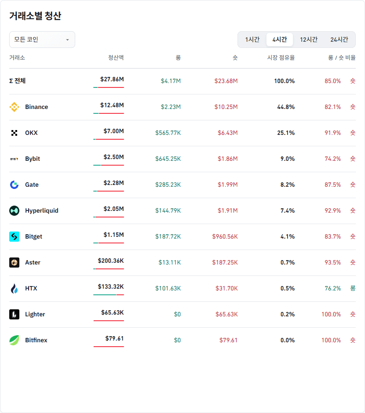
Task: Open the Bybit exchange name link
Action: [x=33, y=159]
